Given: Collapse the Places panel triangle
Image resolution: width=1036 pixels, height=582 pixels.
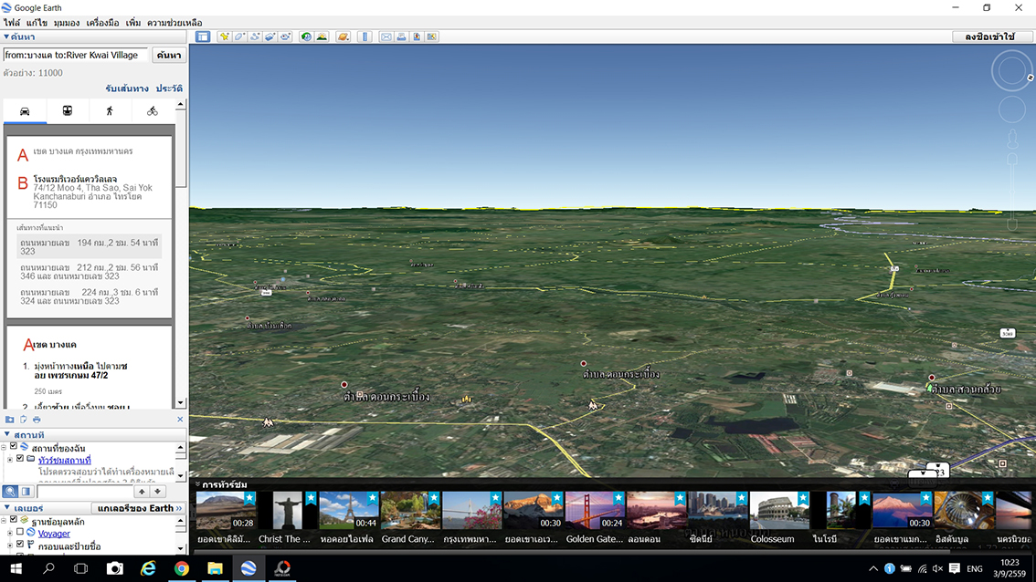Looking at the screenshot, I should point(6,434).
